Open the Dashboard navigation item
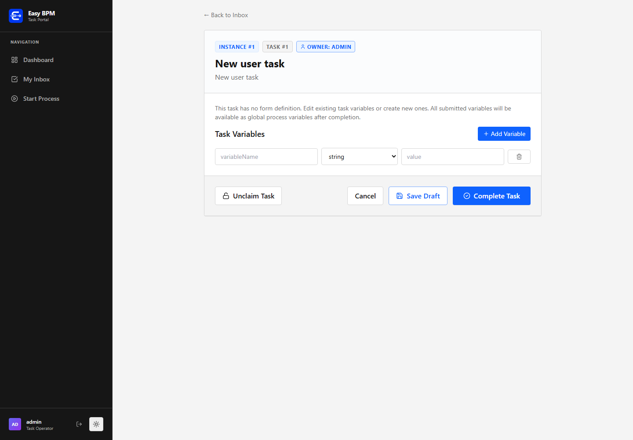Screen dimensions: 633x440 [x=56, y=60]
